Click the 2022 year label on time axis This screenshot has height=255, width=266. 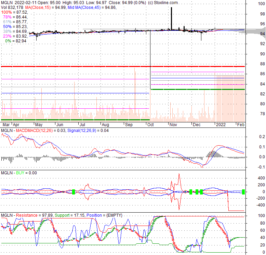click(221, 125)
